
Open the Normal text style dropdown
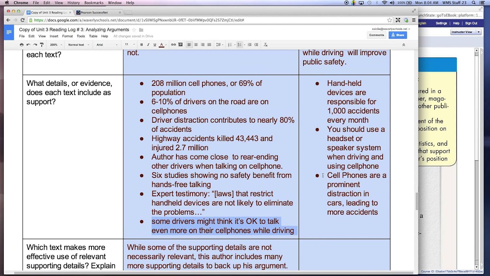78,45
